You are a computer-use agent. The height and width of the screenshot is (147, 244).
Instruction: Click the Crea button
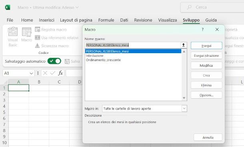pyautogui.click(x=206, y=75)
